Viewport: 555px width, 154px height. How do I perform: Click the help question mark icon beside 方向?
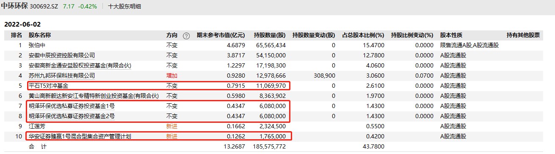(186, 35)
